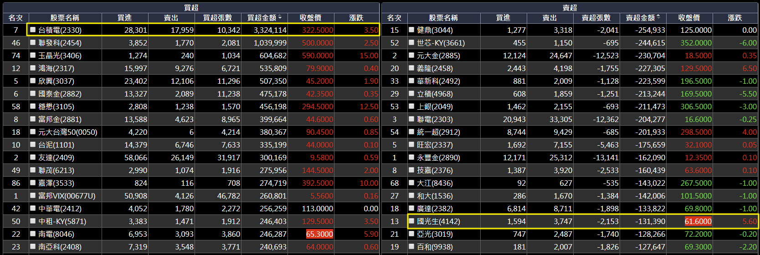Open stock 聯茂(6213)
Viewport: 760px width, 255px height.
coord(56,170)
